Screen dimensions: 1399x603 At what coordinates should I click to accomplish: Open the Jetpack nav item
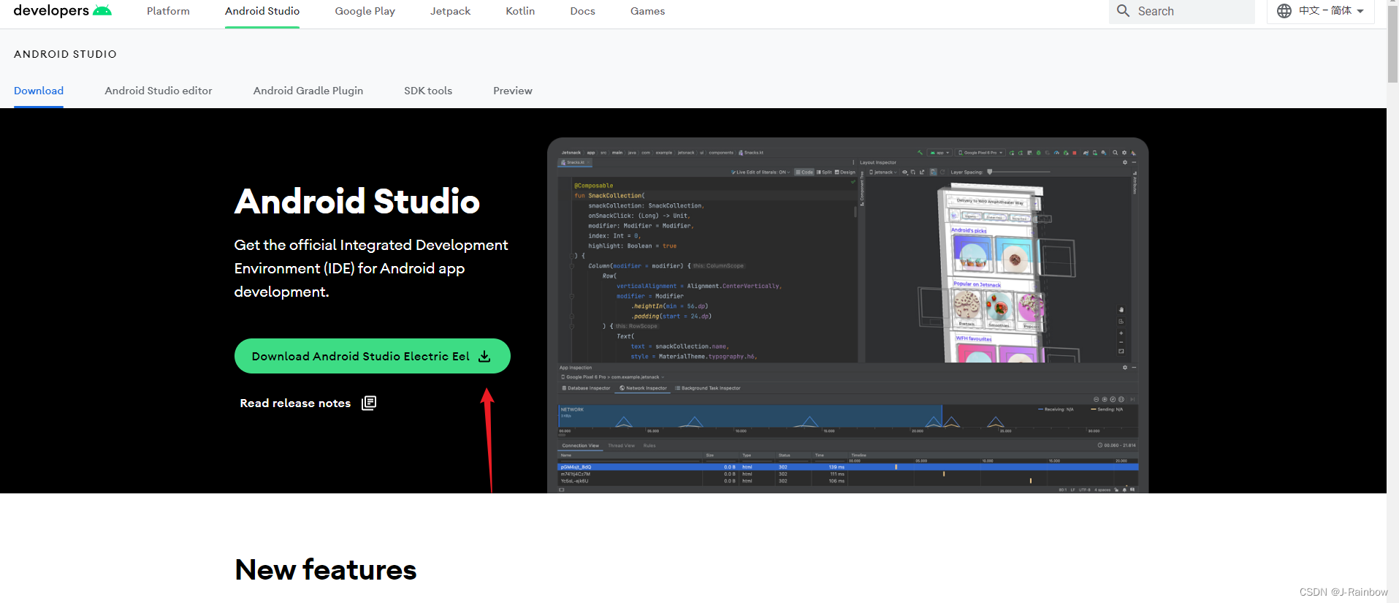point(450,11)
